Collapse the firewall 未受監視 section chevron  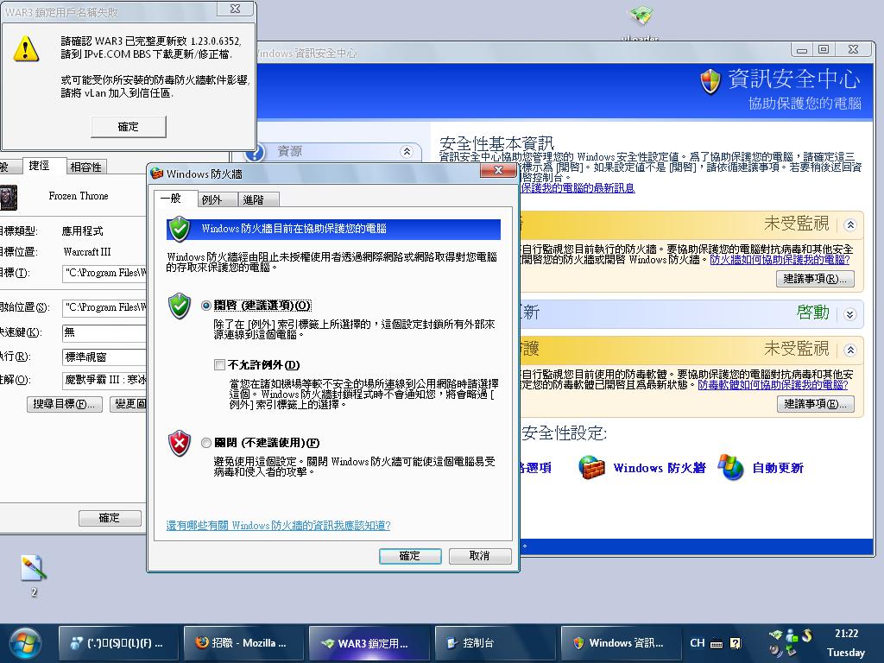click(x=850, y=225)
